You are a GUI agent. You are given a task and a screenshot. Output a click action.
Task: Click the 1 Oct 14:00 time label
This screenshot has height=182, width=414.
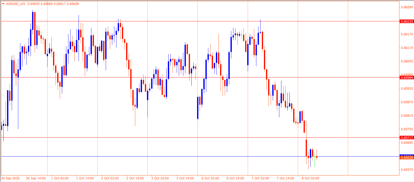click(x=85, y=178)
